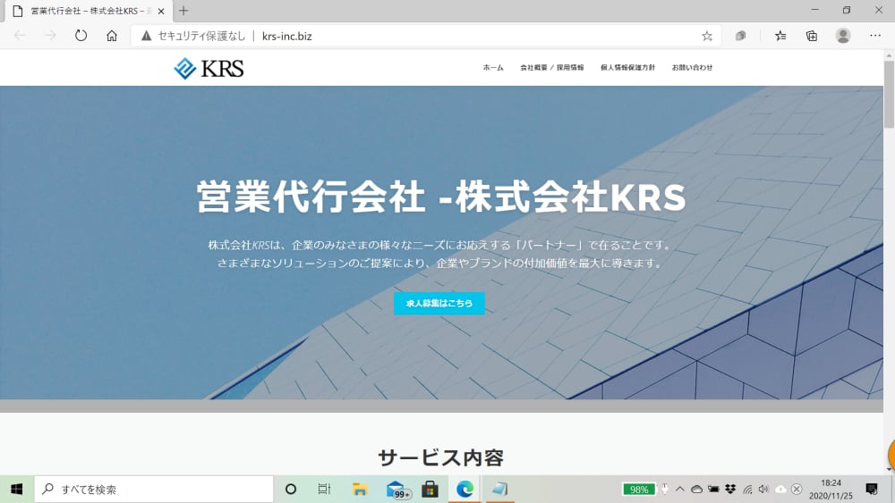The width and height of the screenshot is (895, 503).
Task: Close the 営業代行会社 tab
Action: point(161,11)
